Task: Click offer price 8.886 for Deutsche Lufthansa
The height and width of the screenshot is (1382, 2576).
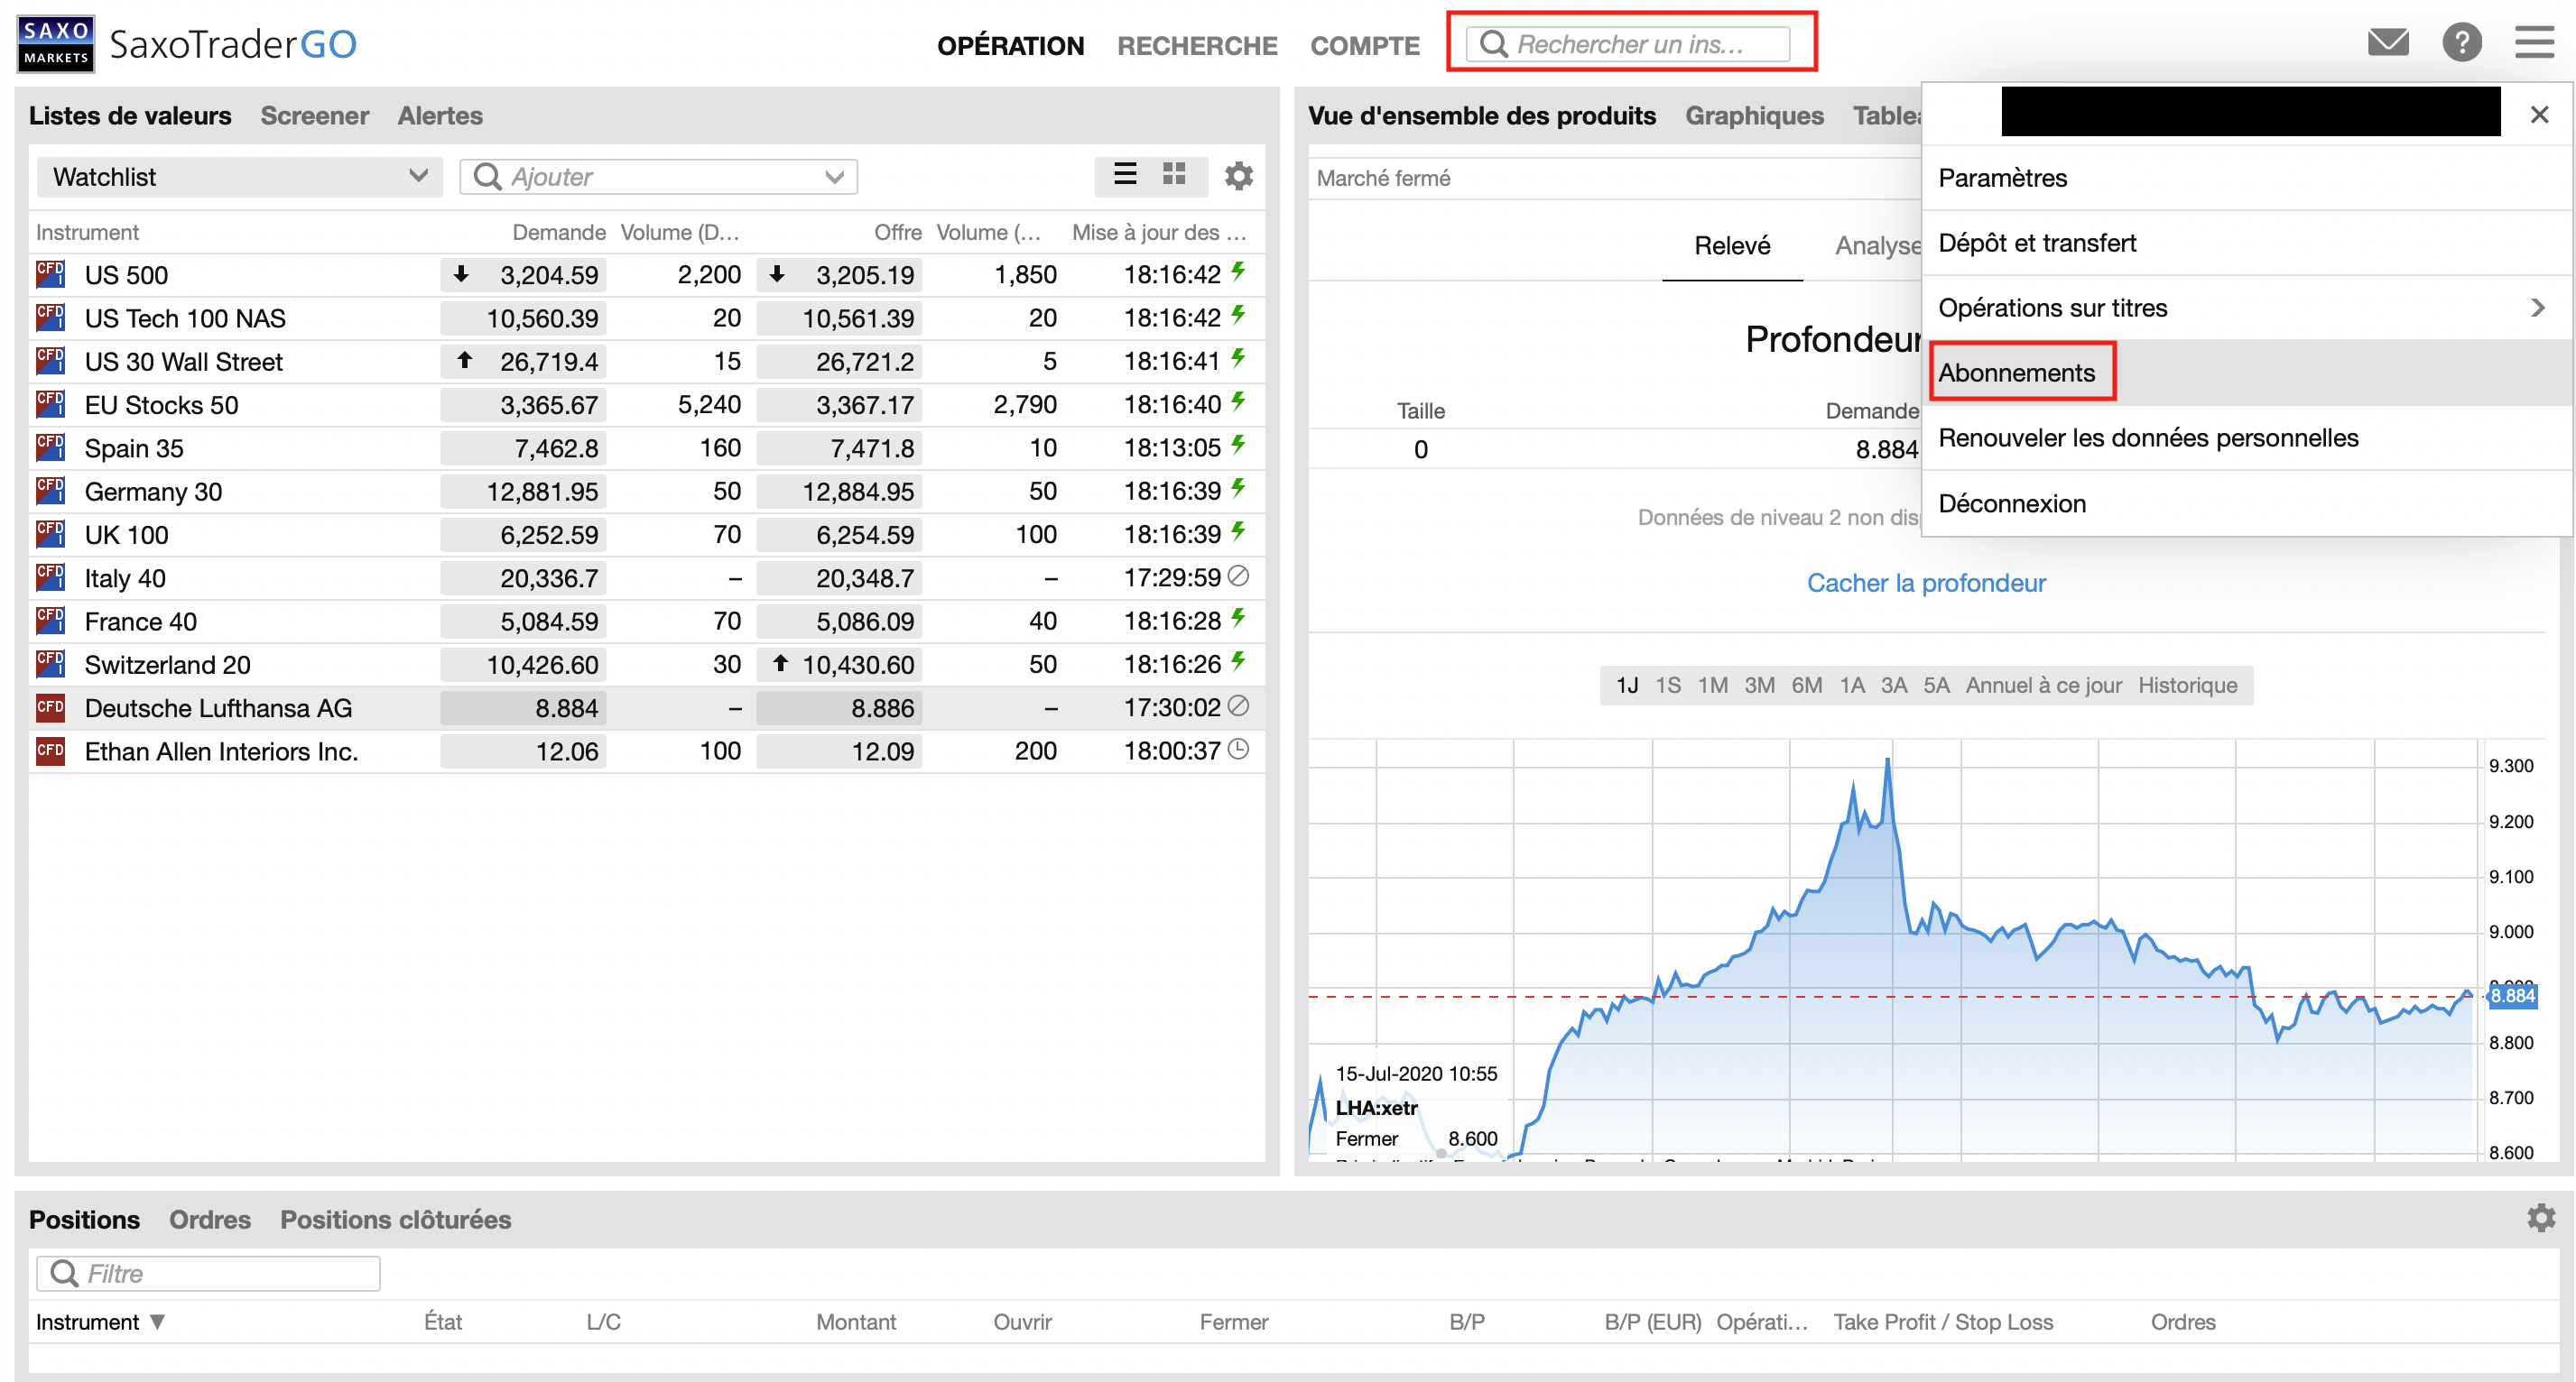Action: (x=839, y=708)
